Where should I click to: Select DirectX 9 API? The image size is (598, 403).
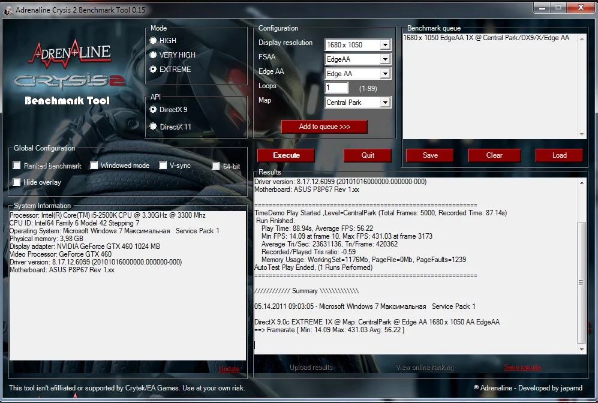(x=154, y=109)
